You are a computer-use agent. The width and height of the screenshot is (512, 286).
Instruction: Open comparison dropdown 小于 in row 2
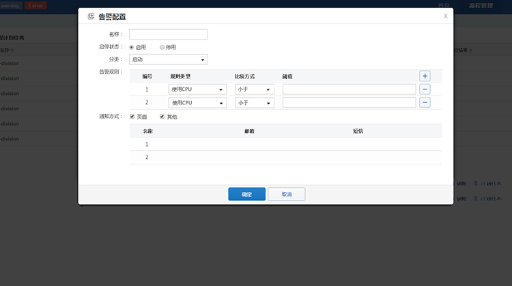point(255,102)
